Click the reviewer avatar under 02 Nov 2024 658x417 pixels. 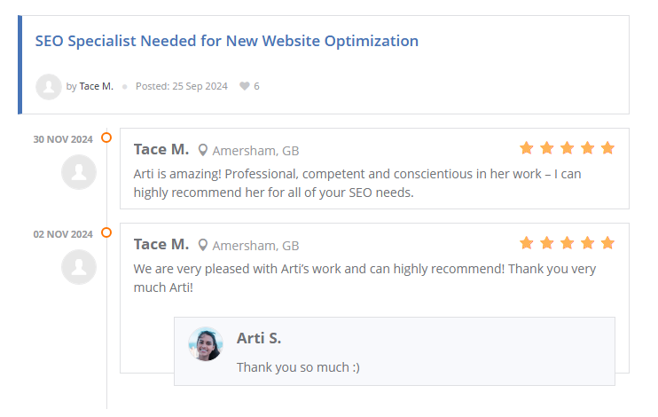79,267
